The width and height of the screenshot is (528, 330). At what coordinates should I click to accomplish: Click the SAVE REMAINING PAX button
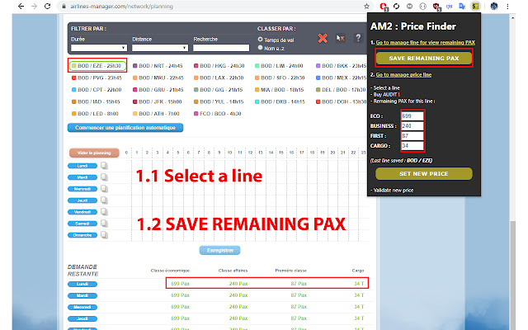(424, 58)
